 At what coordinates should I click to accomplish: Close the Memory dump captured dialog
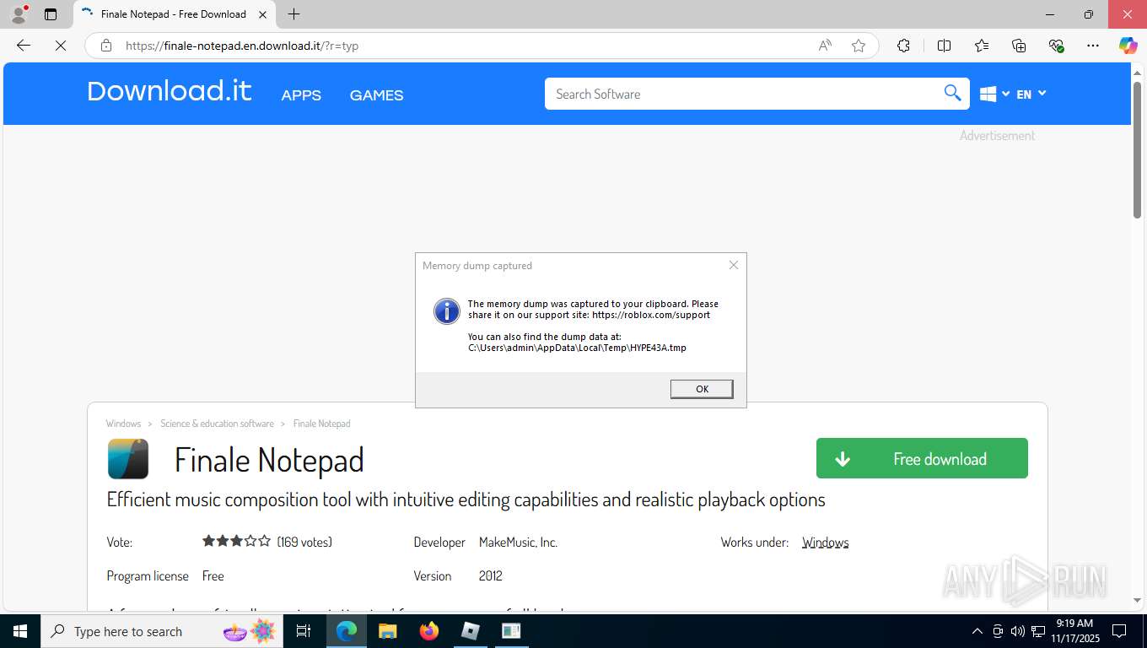(x=734, y=265)
